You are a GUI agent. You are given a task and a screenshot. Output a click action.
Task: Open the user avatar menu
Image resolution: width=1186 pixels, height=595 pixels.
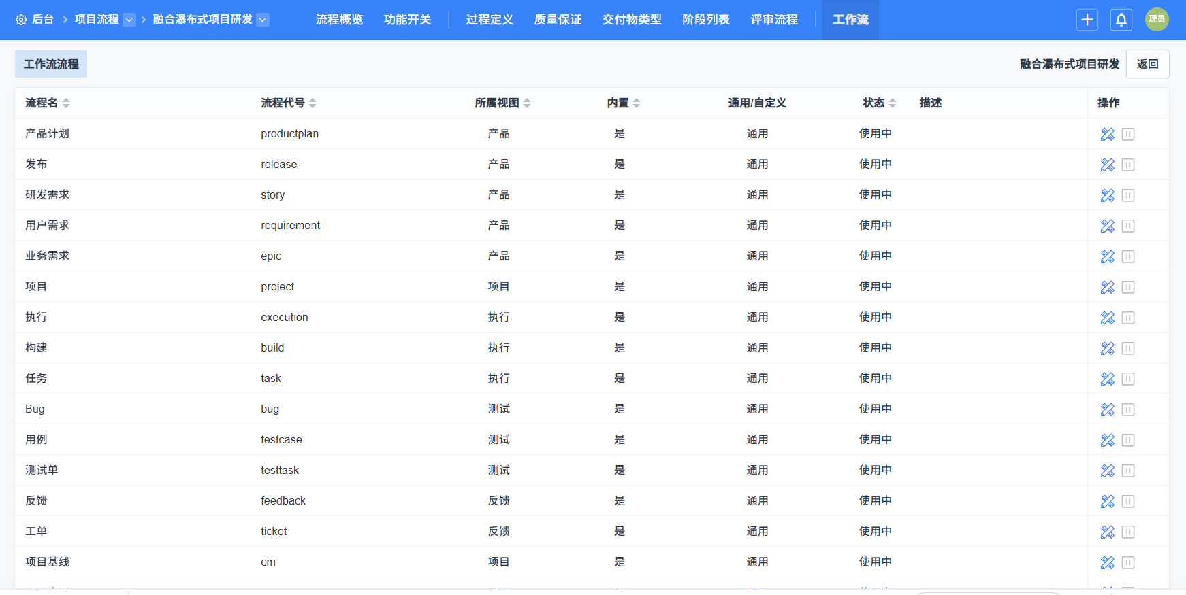(1157, 20)
